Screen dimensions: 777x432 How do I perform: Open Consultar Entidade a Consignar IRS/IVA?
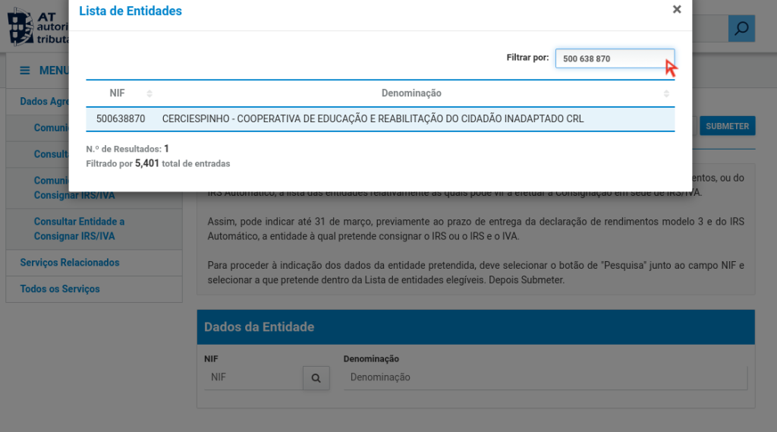(x=79, y=229)
